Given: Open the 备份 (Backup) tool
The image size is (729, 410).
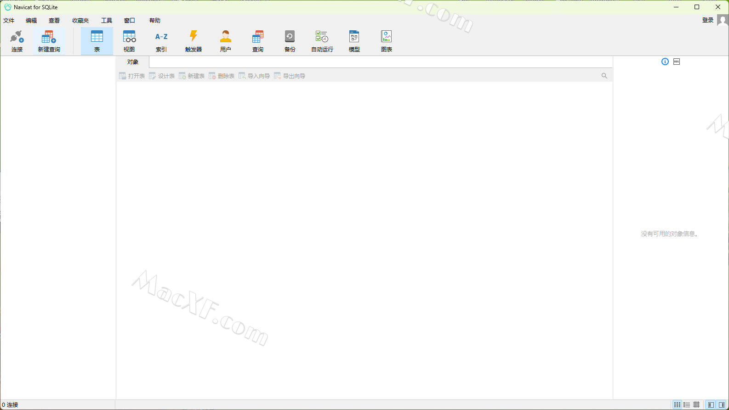Looking at the screenshot, I should pyautogui.click(x=290, y=41).
